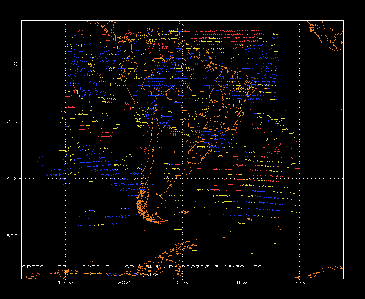This screenshot has height=299, width=365.
Task: Click the blue 400-100 legend entry
Action: 121,275
